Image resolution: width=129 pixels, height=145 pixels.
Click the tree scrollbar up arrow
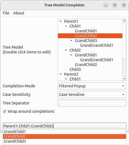[x=124, y=21]
